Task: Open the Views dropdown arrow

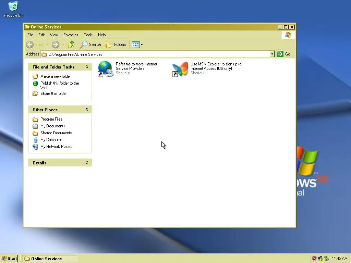Action: [142, 45]
